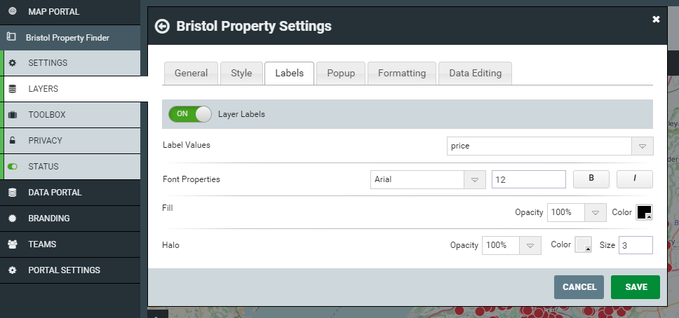The height and width of the screenshot is (318, 679).
Task: Click the Layers stack icon in the sidebar
Action: 13,89
